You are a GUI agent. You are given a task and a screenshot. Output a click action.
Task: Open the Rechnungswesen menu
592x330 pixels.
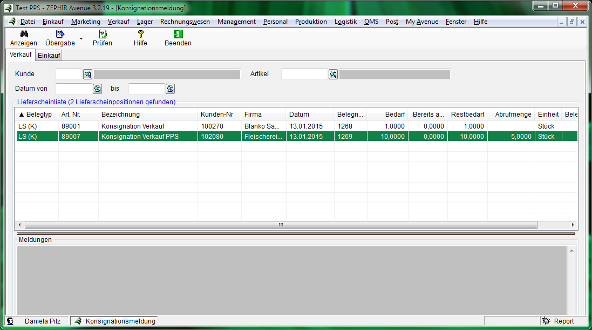[185, 22]
